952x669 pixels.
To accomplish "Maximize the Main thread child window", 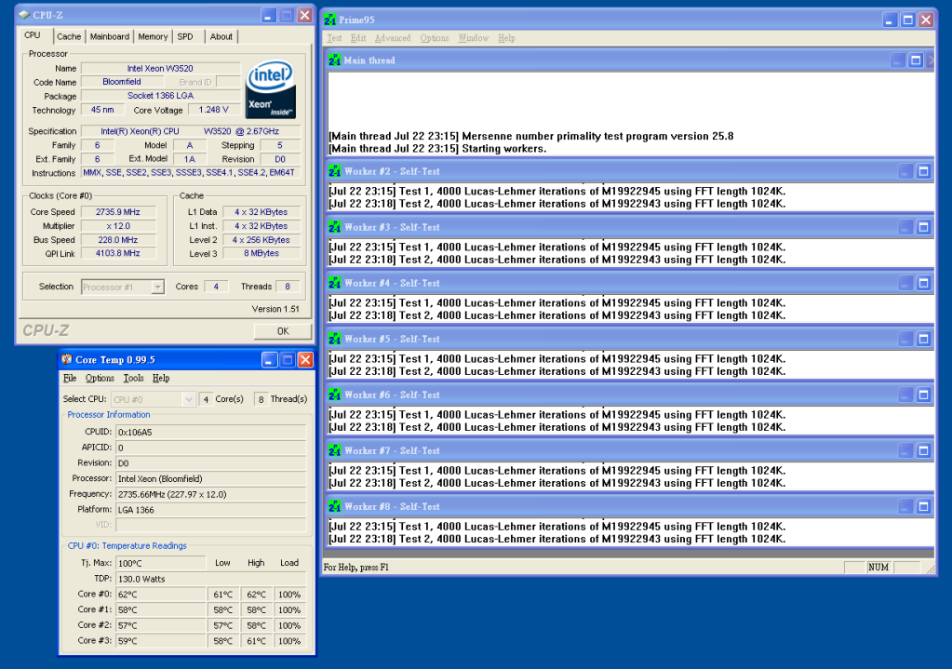I will (x=917, y=60).
